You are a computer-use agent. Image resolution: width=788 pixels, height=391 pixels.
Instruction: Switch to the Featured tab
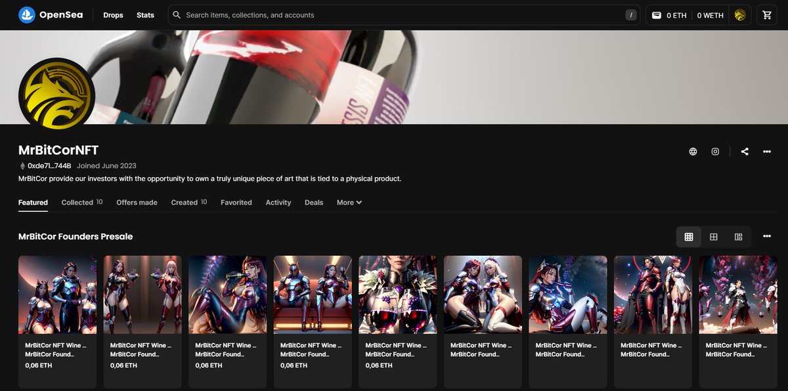click(33, 203)
